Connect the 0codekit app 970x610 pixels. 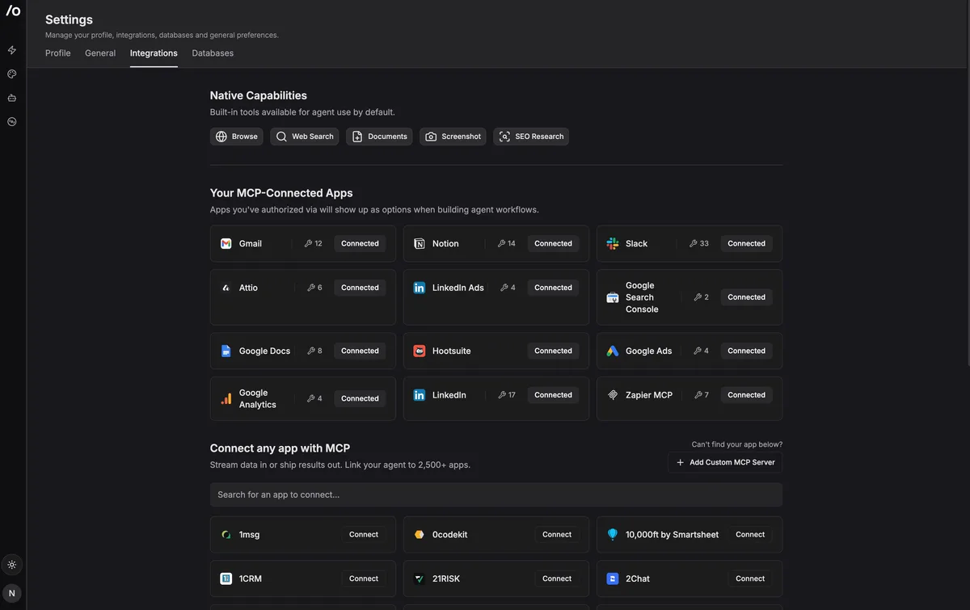[x=557, y=535]
